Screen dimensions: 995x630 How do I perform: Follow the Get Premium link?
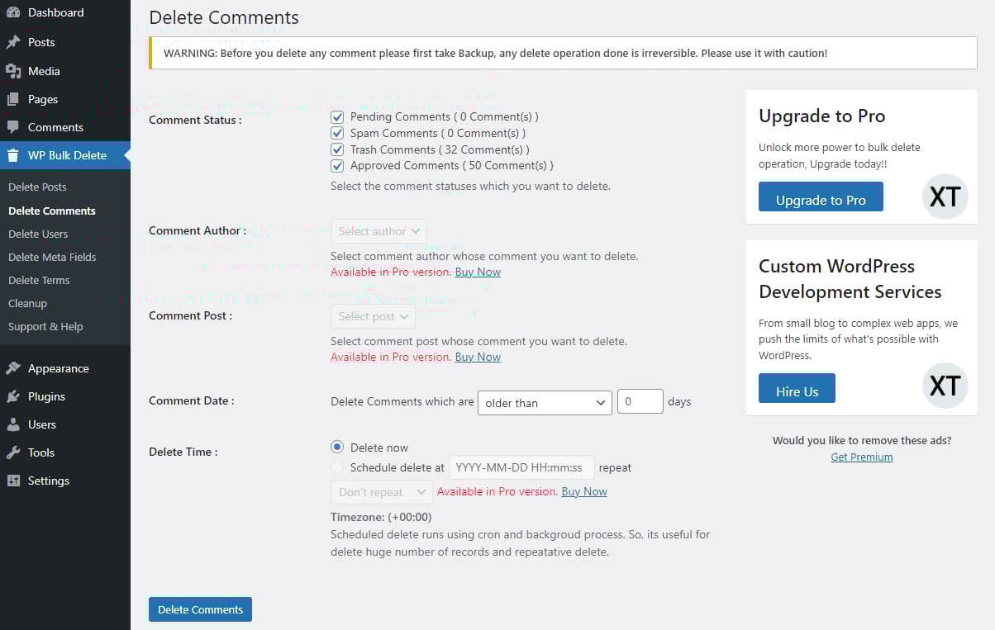pos(861,457)
